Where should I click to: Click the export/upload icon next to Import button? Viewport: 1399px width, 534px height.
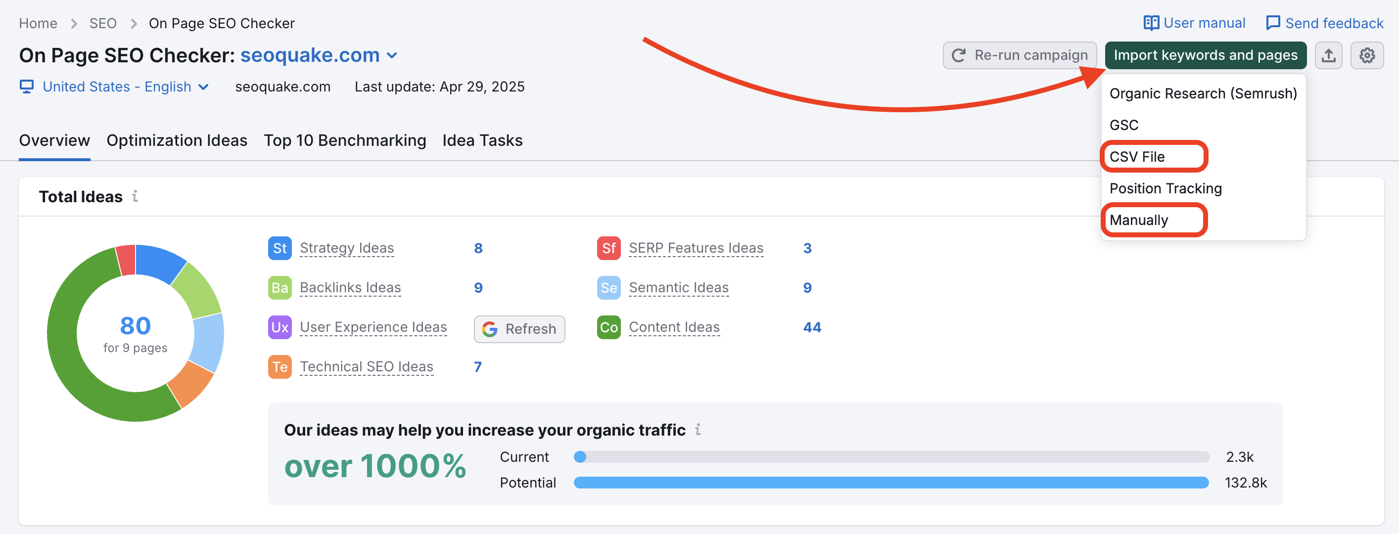click(x=1328, y=55)
